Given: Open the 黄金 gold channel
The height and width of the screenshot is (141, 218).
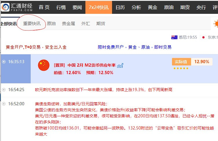Looking at the screenshot, I should [153, 7].
